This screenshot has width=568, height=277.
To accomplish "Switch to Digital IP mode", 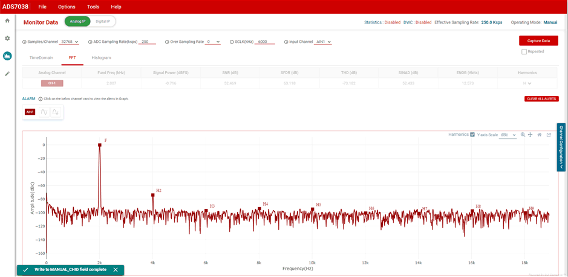I will coord(103,21).
